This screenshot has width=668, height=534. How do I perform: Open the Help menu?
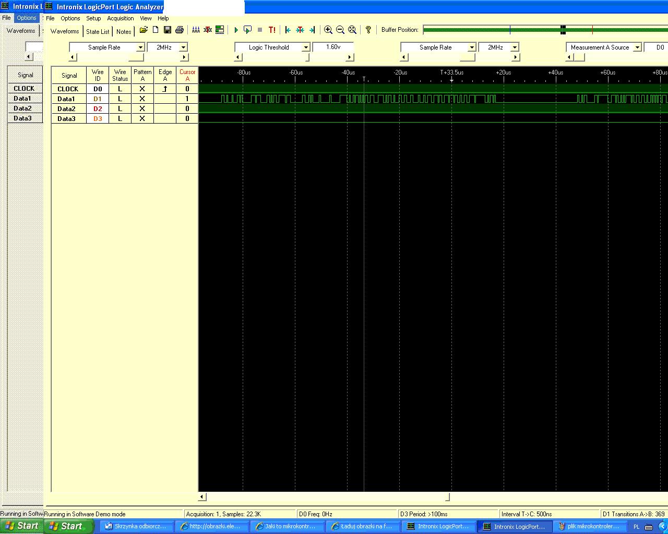pyautogui.click(x=163, y=18)
